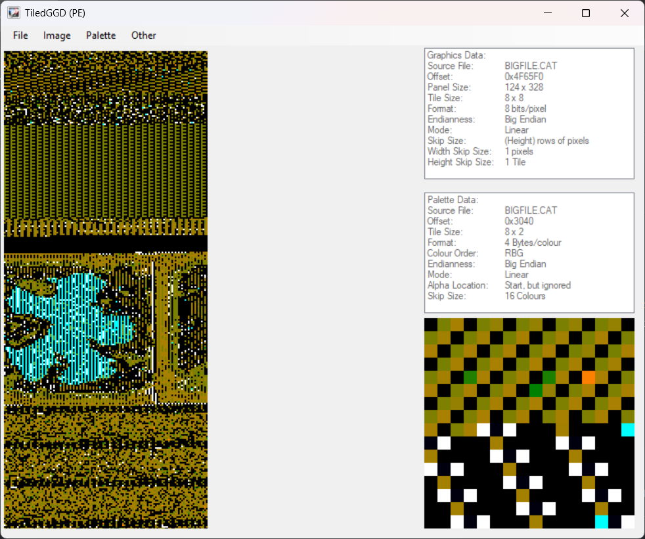Minimize the TiledGGD window
Viewport: 645px width, 539px height.
click(546, 13)
